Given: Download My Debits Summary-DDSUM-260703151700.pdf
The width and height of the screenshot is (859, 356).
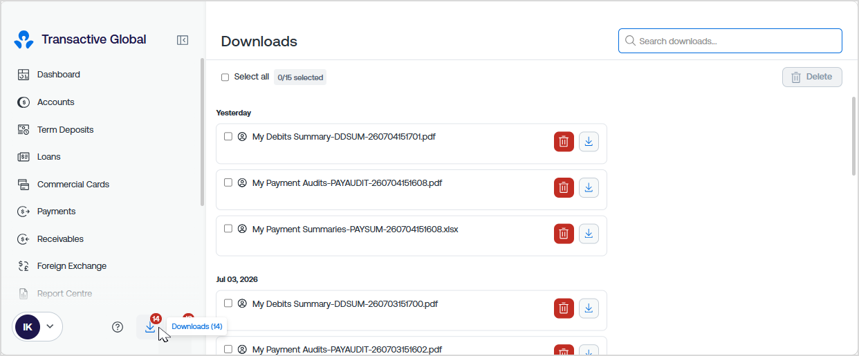Looking at the screenshot, I should click(589, 308).
